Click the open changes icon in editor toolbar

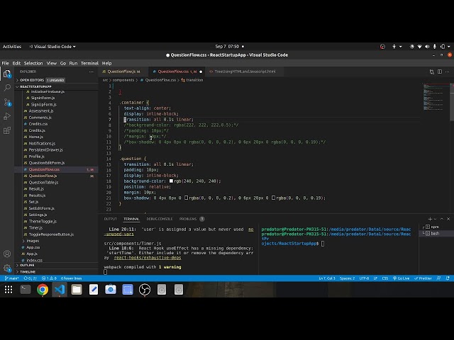(432, 72)
